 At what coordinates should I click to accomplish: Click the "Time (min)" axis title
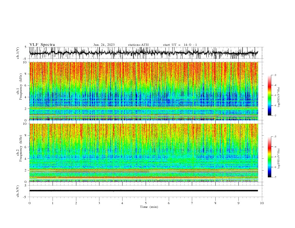149,207
